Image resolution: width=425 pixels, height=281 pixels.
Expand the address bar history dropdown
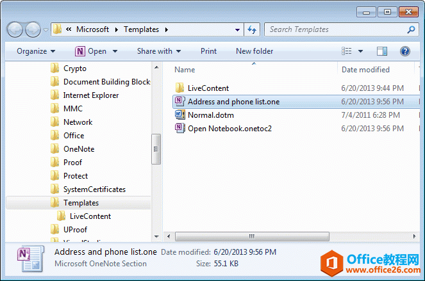point(237,29)
